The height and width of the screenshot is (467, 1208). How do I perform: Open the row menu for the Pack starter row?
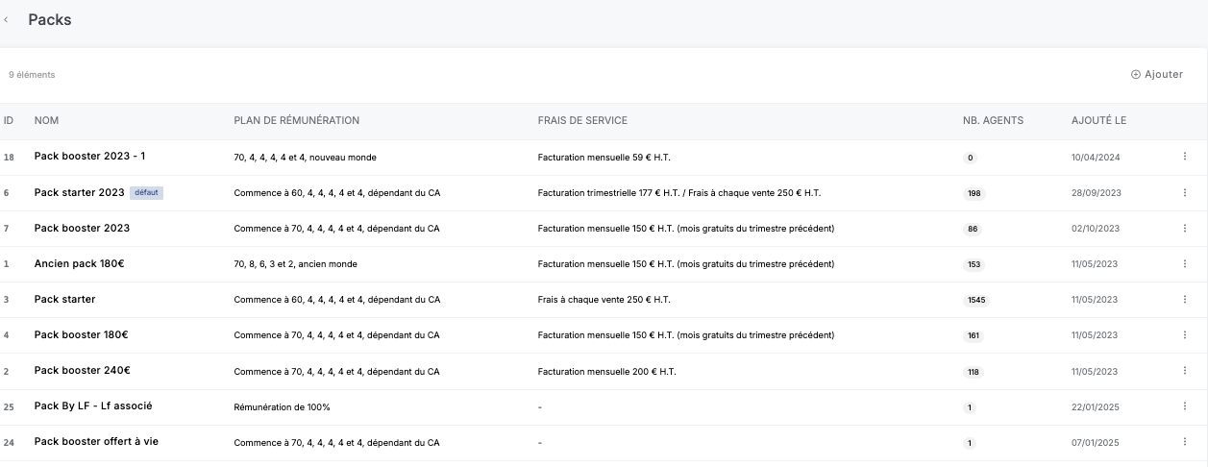[x=1184, y=300]
